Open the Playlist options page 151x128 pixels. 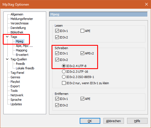(x=15, y=82)
